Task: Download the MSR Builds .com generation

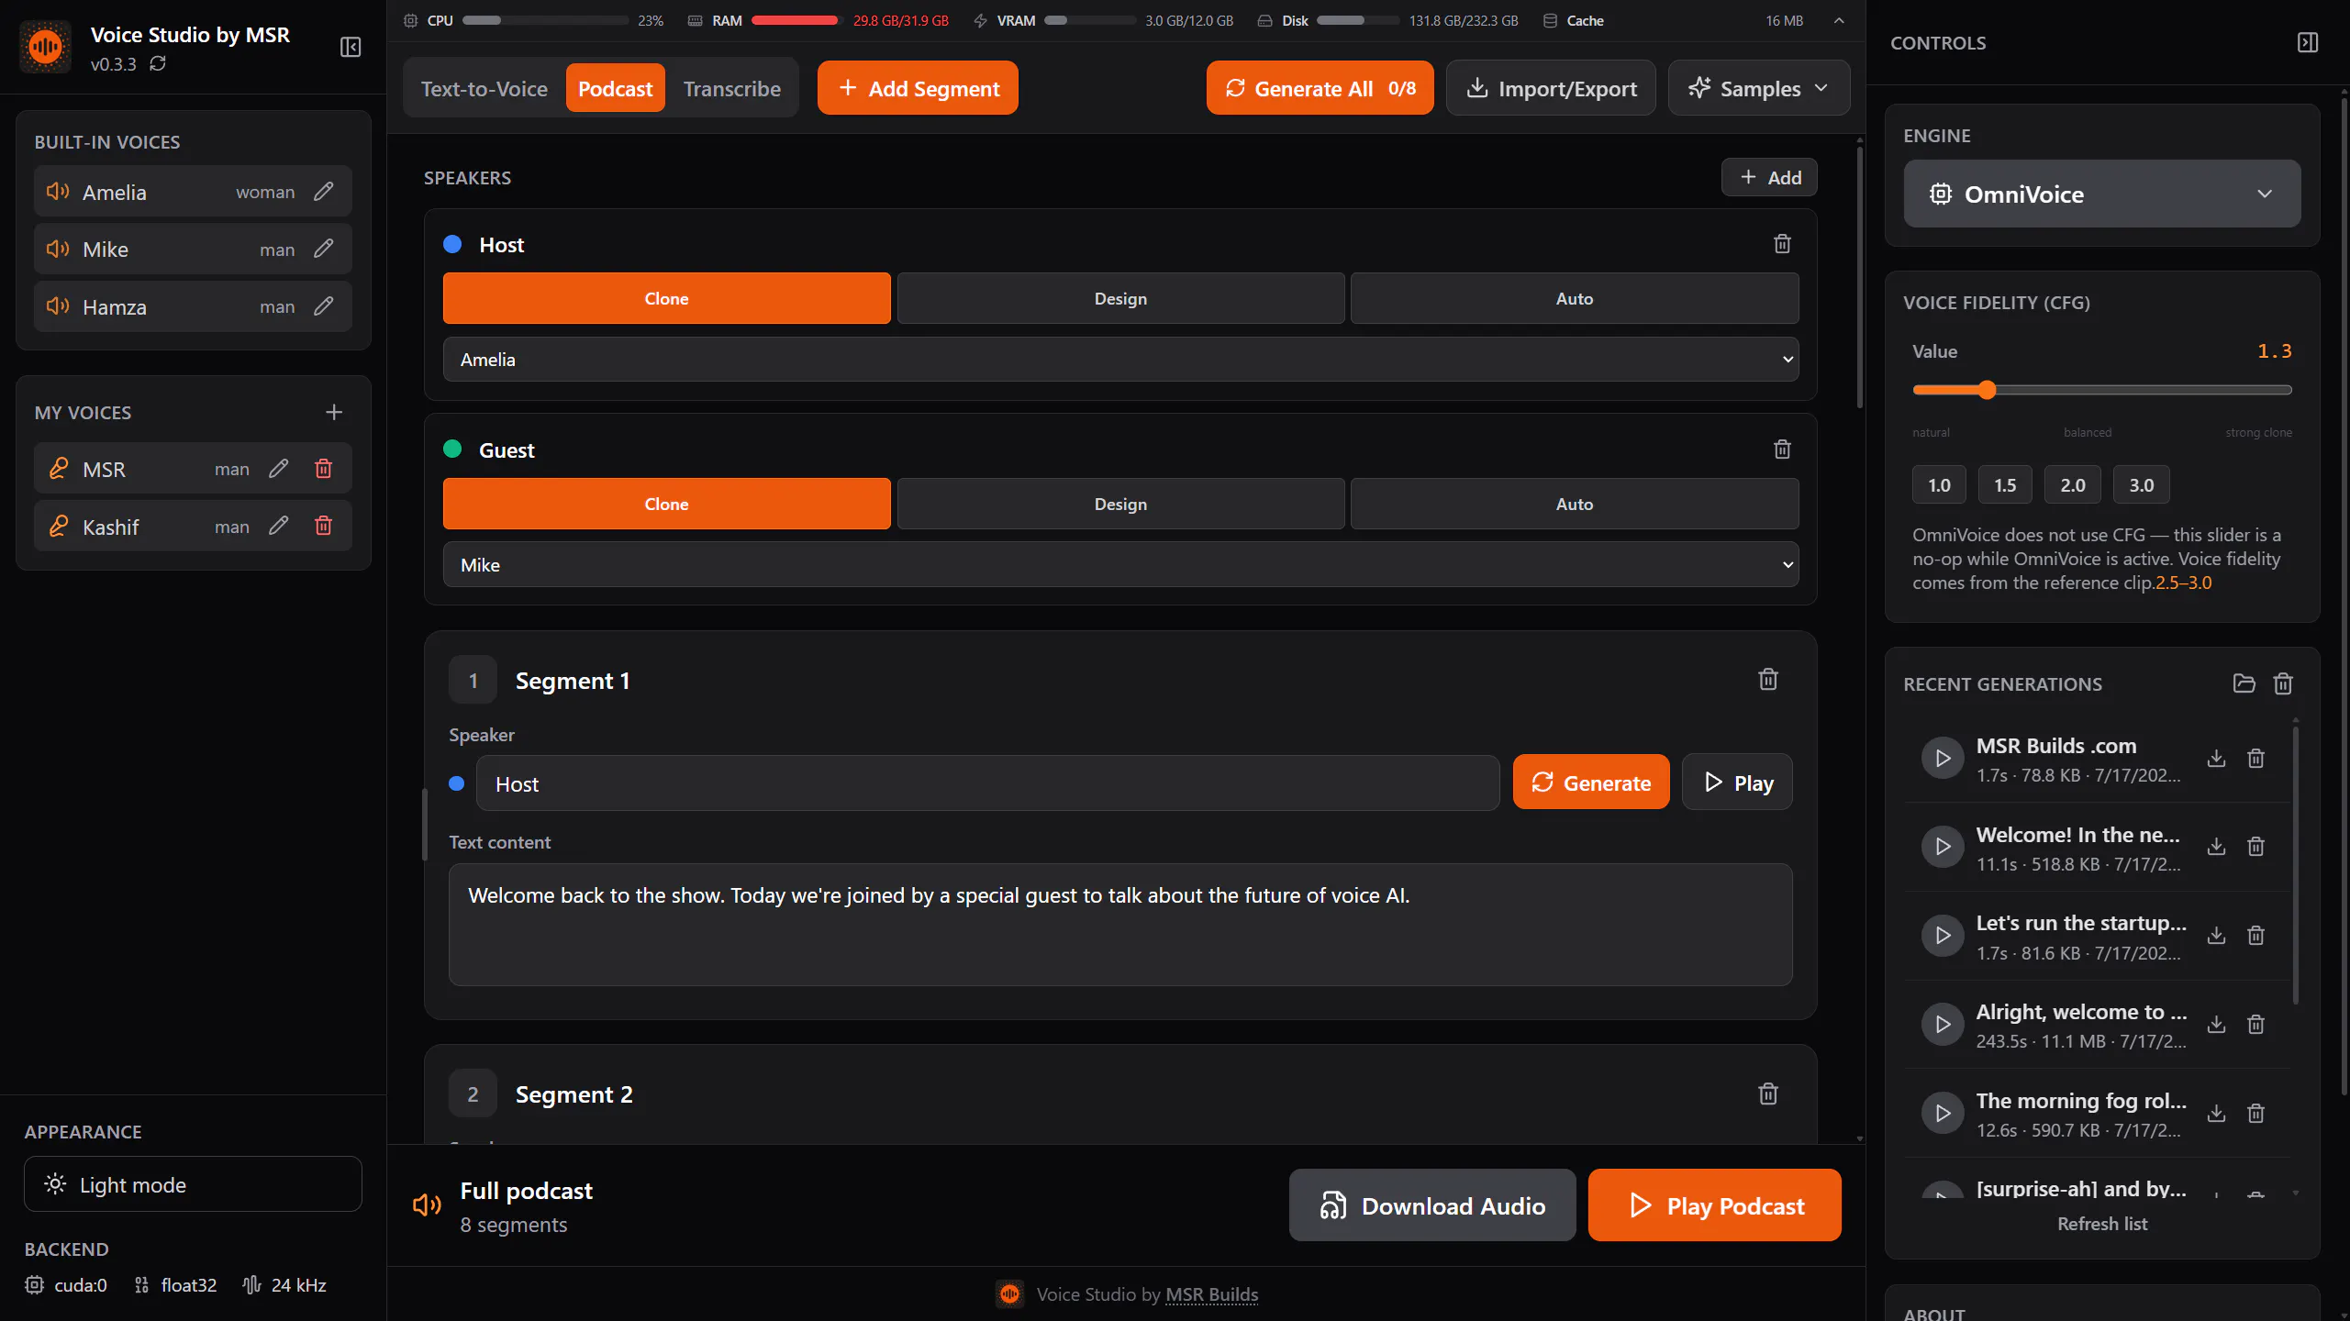Action: click(2216, 759)
